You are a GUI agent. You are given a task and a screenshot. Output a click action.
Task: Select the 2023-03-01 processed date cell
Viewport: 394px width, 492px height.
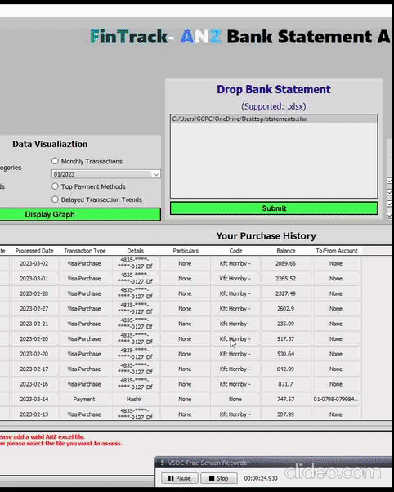pyautogui.click(x=34, y=279)
